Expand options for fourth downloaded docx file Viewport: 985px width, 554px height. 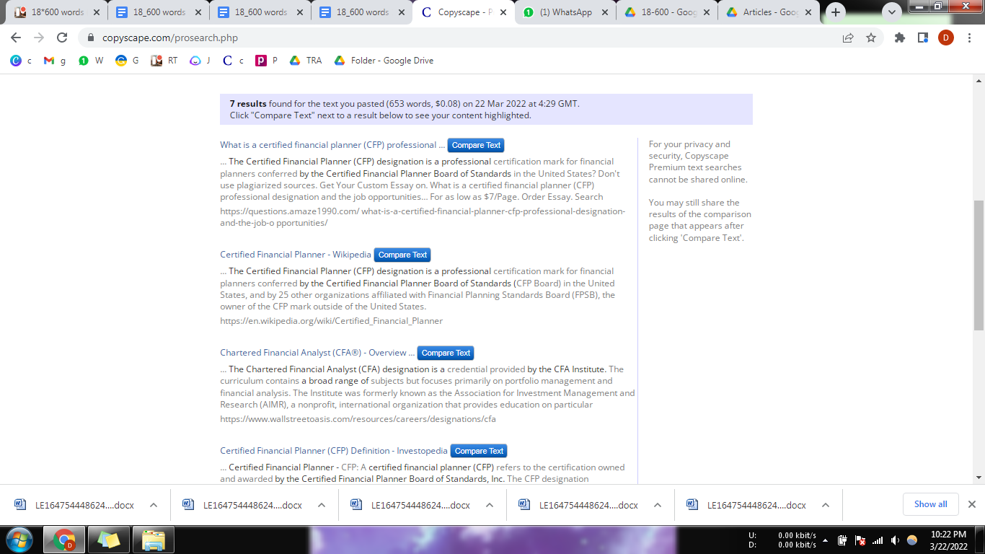pyautogui.click(x=658, y=505)
